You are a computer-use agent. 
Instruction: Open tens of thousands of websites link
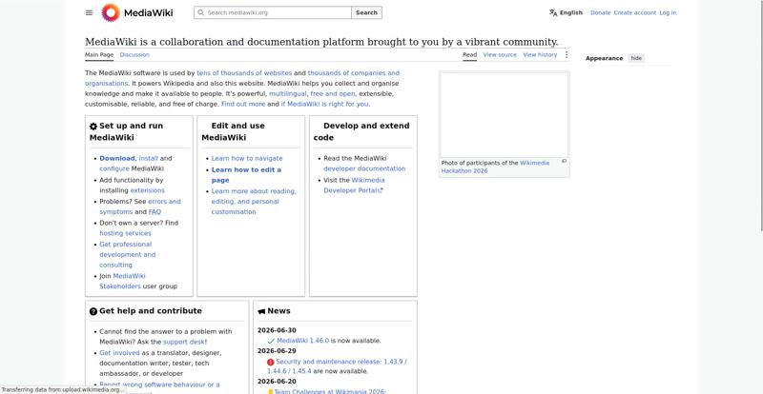click(244, 73)
